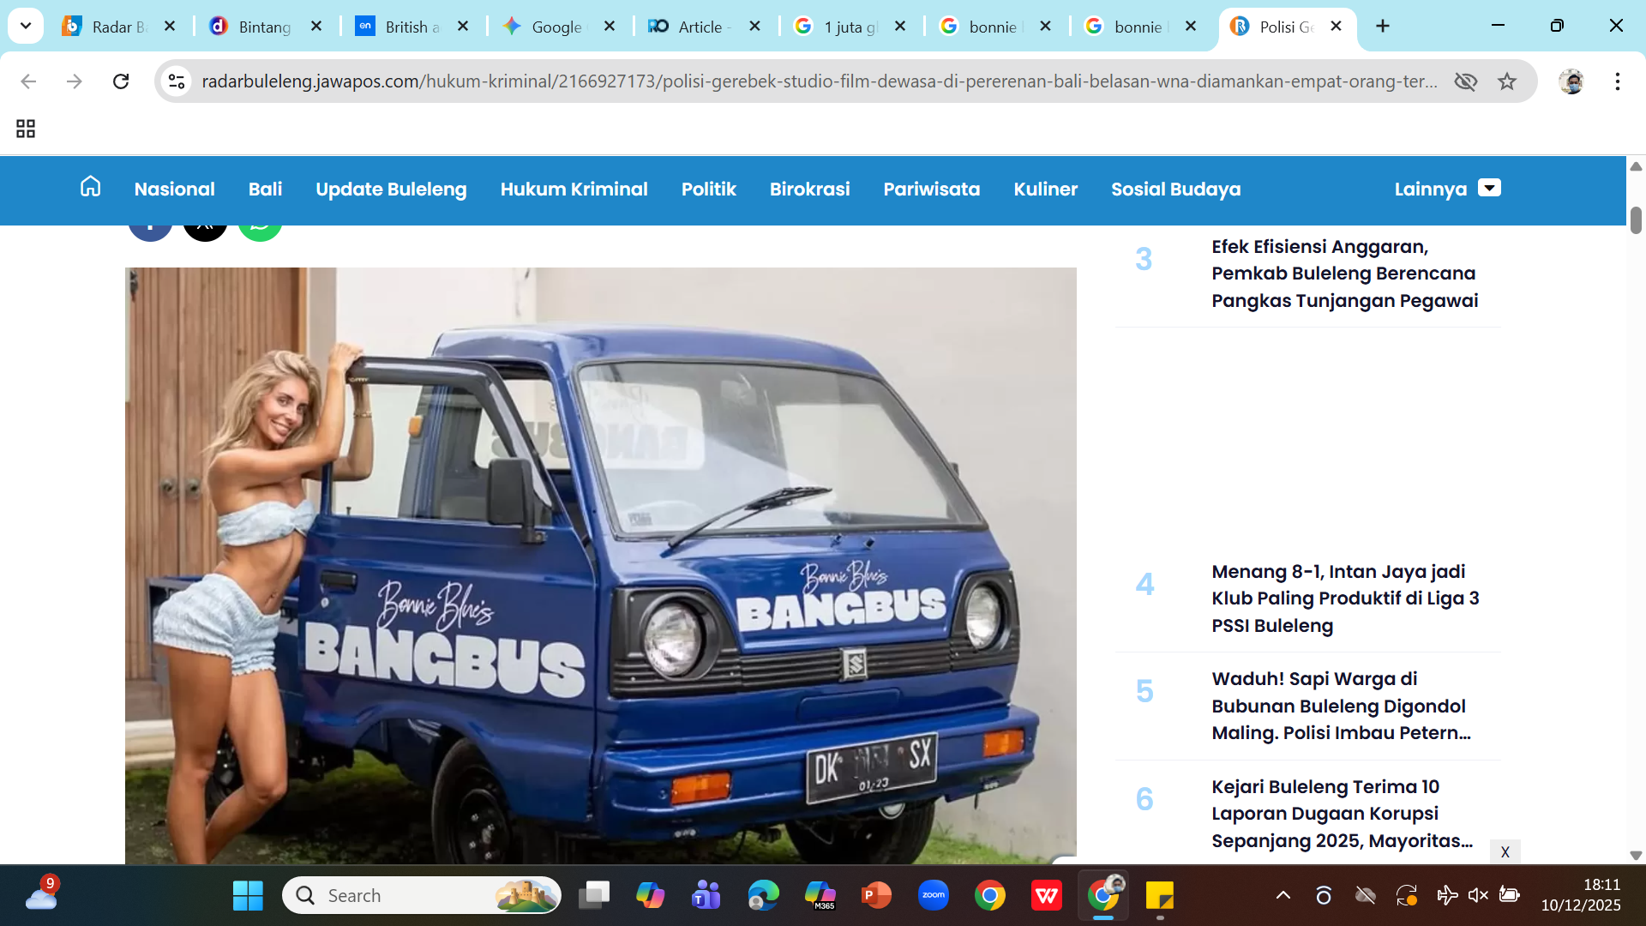Go forward in browser history
The height and width of the screenshot is (926, 1646).
[x=75, y=81]
